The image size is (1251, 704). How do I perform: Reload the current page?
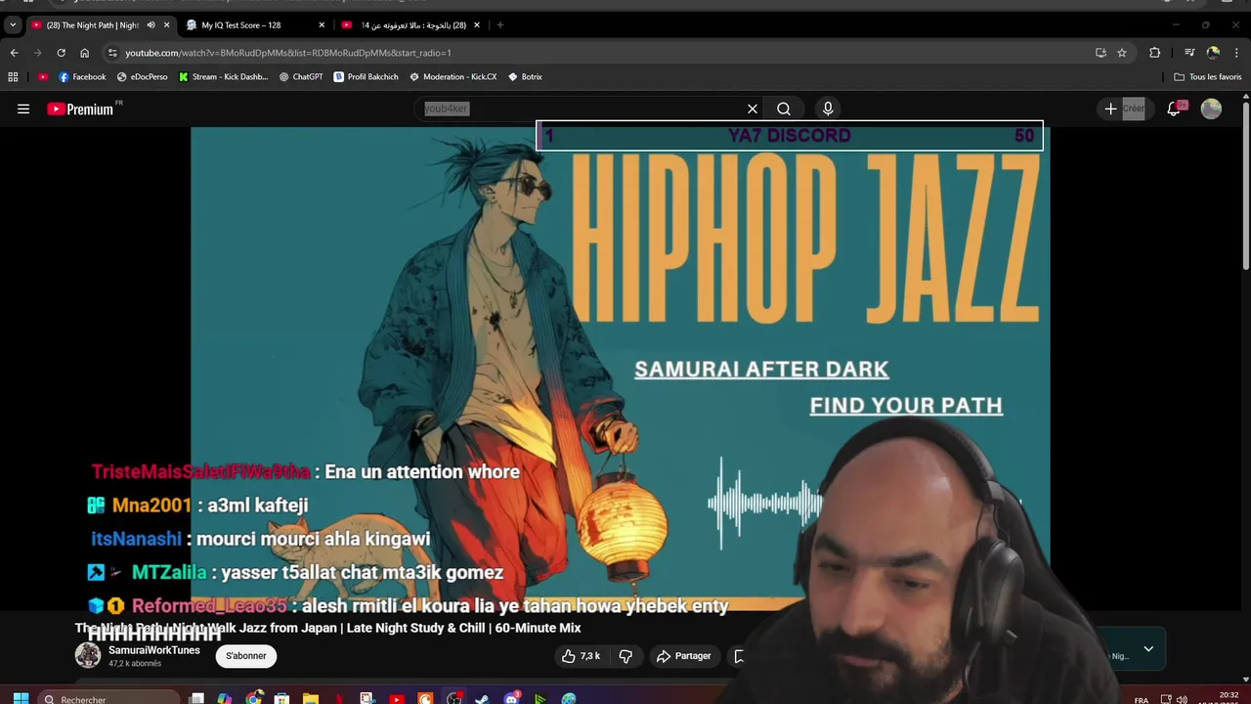[61, 53]
